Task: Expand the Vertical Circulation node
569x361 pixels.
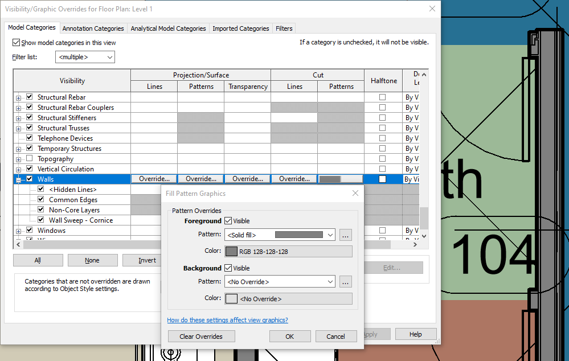Action: 18,170
